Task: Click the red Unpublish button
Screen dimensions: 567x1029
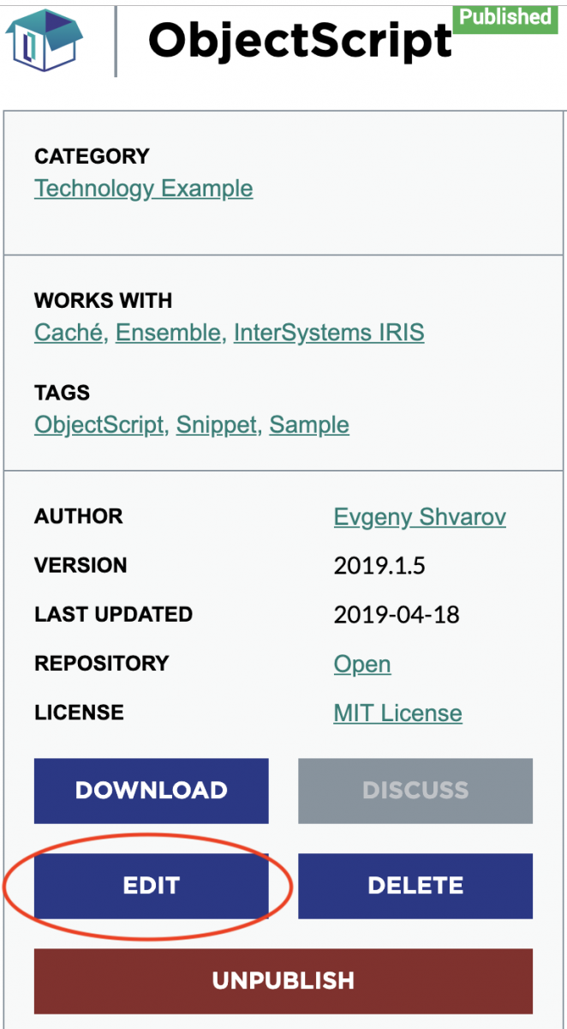Action: pos(283,981)
